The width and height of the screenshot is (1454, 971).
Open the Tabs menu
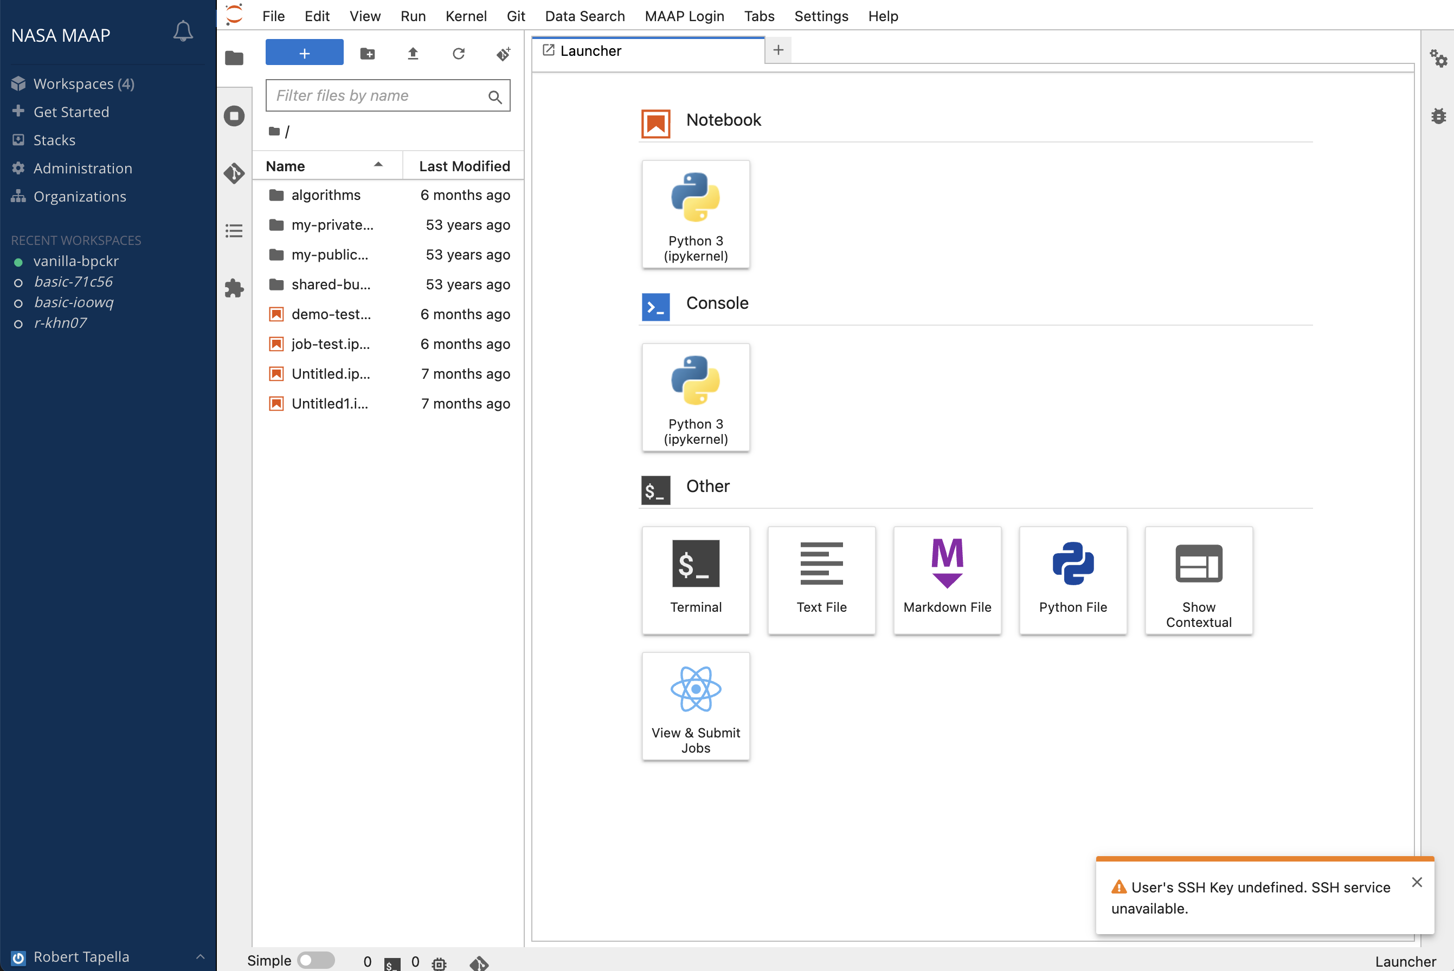[759, 16]
